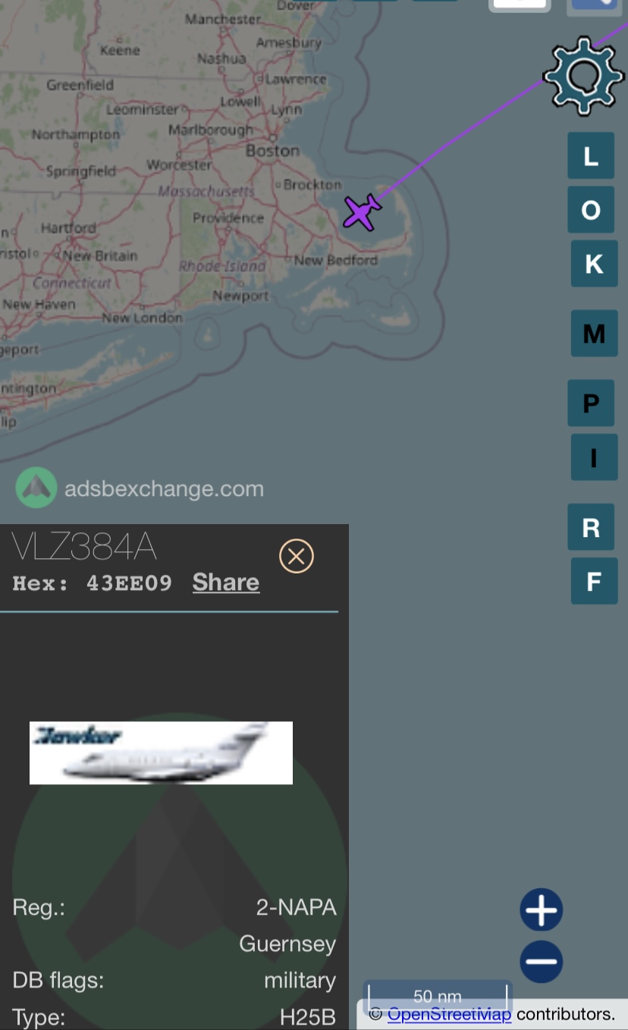Click the F follow button
The height and width of the screenshot is (1030, 628).
coord(594,581)
